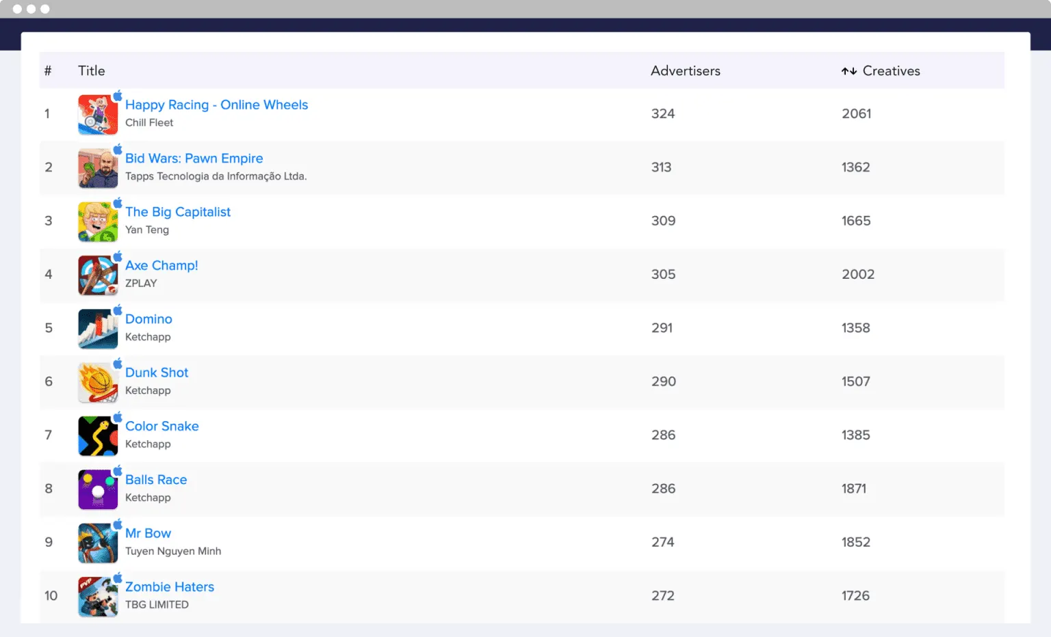Select publisher name Yan Teng
This screenshot has width=1051, height=637.
(x=147, y=230)
